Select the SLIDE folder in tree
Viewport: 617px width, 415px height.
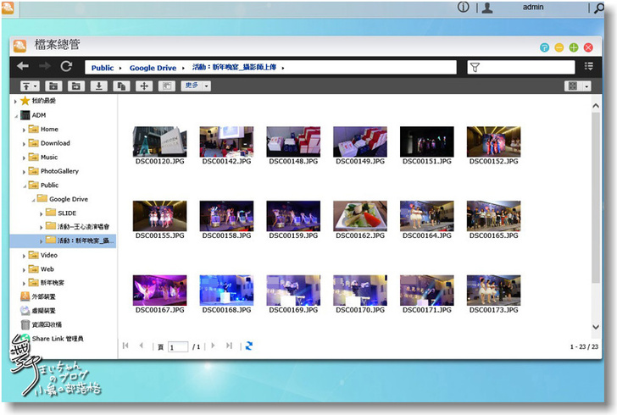coord(66,213)
